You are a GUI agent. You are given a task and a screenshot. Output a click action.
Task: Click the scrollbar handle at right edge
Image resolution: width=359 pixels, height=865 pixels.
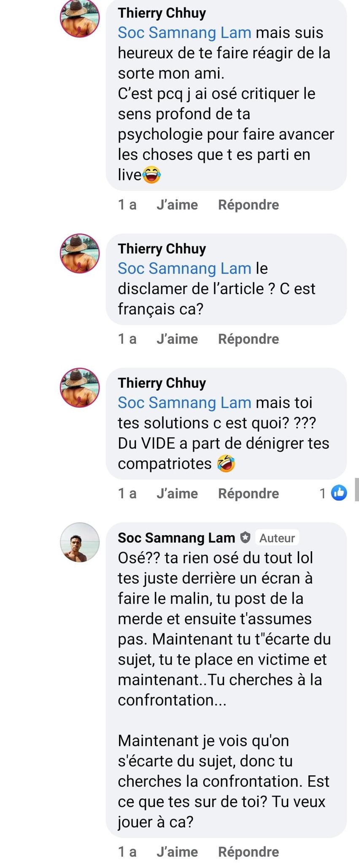pyautogui.click(x=357, y=490)
